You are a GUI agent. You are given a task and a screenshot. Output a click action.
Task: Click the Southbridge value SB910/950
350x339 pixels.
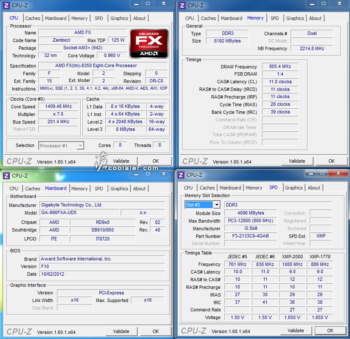tap(102, 230)
